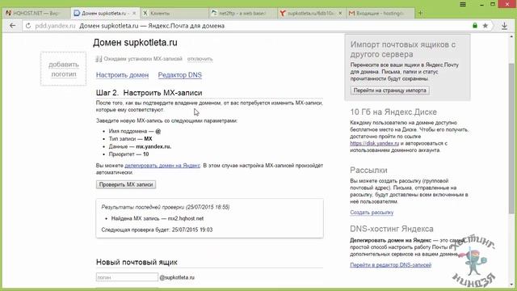
Task: Click the Создать рассылку link
Action: pyautogui.click(x=372, y=212)
